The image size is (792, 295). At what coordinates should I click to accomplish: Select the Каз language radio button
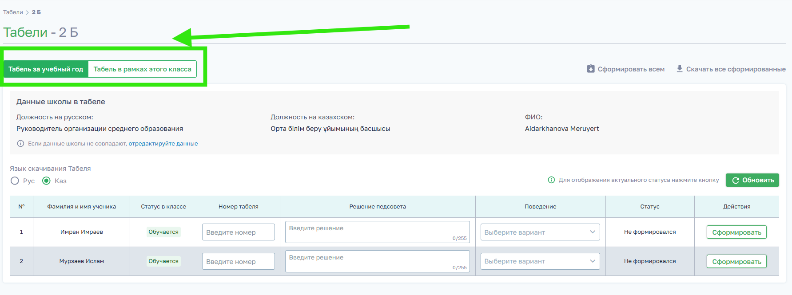[46, 181]
